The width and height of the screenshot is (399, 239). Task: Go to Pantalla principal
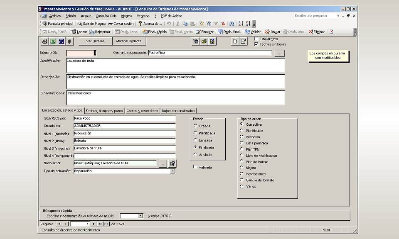58,24
